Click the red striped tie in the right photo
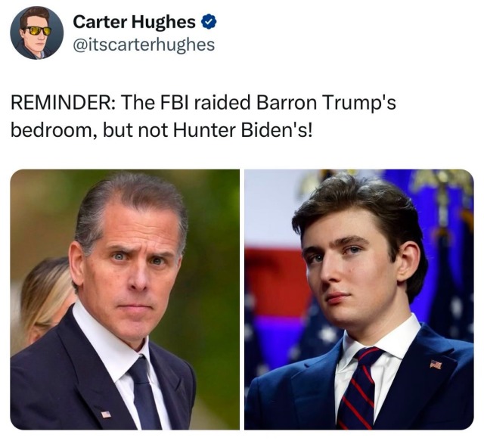This screenshot has height=444, width=484. coord(360,389)
